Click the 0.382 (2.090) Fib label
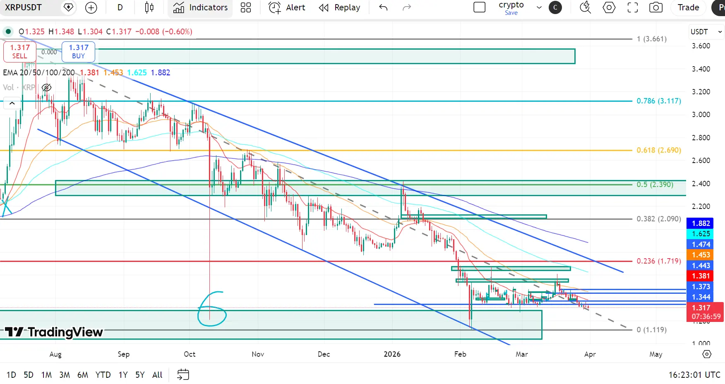The height and width of the screenshot is (384, 725). pos(659,219)
